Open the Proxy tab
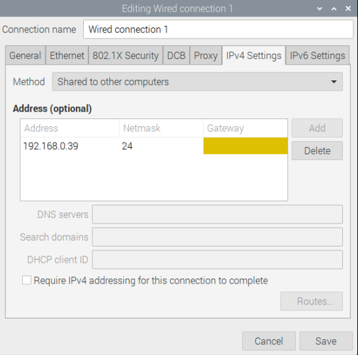This screenshot has height=355, width=358. point(206,56)
